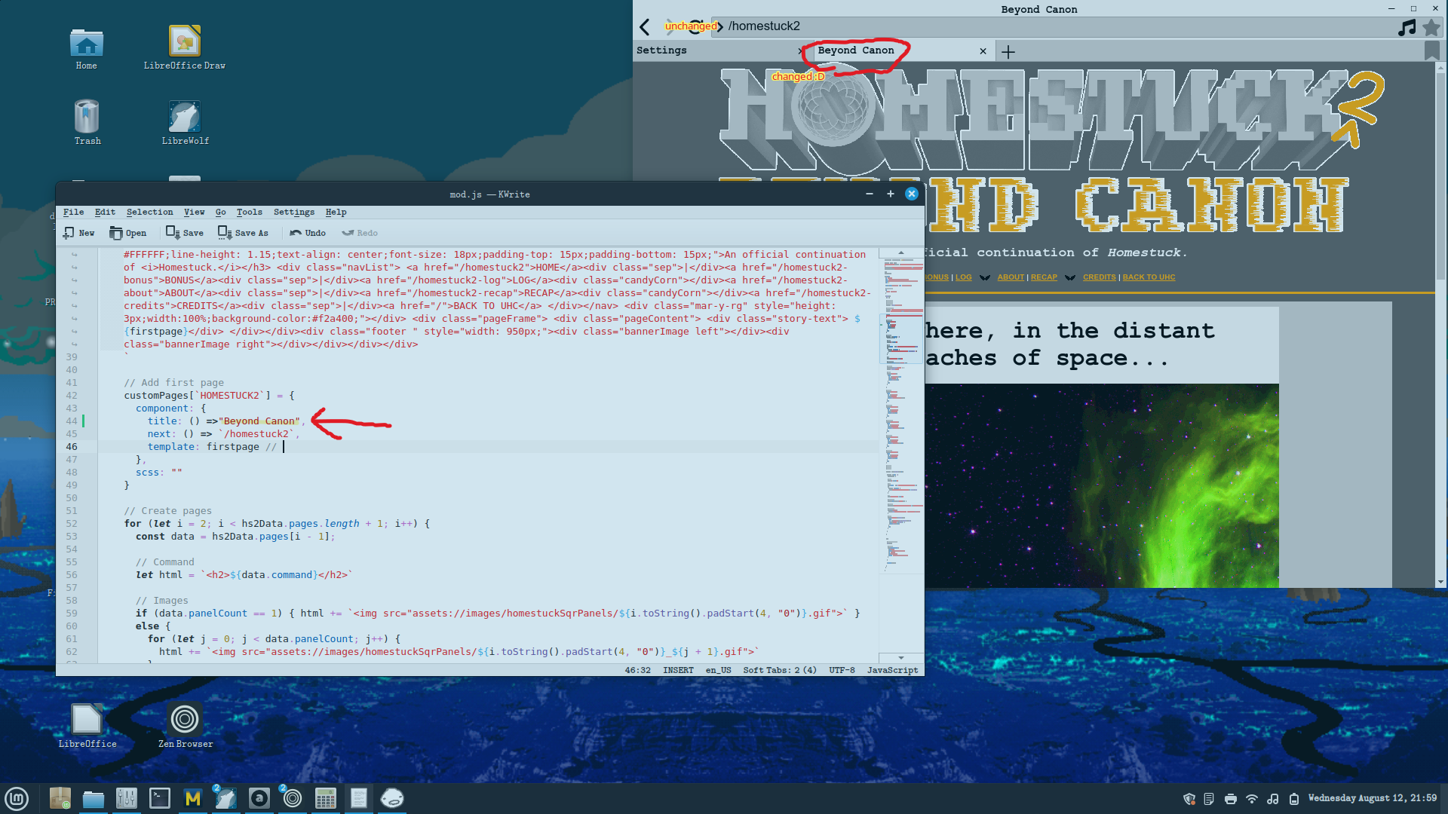Change the UTF-8 encoding selector
The image size is (1448, 814).
[x=842, y=670]
